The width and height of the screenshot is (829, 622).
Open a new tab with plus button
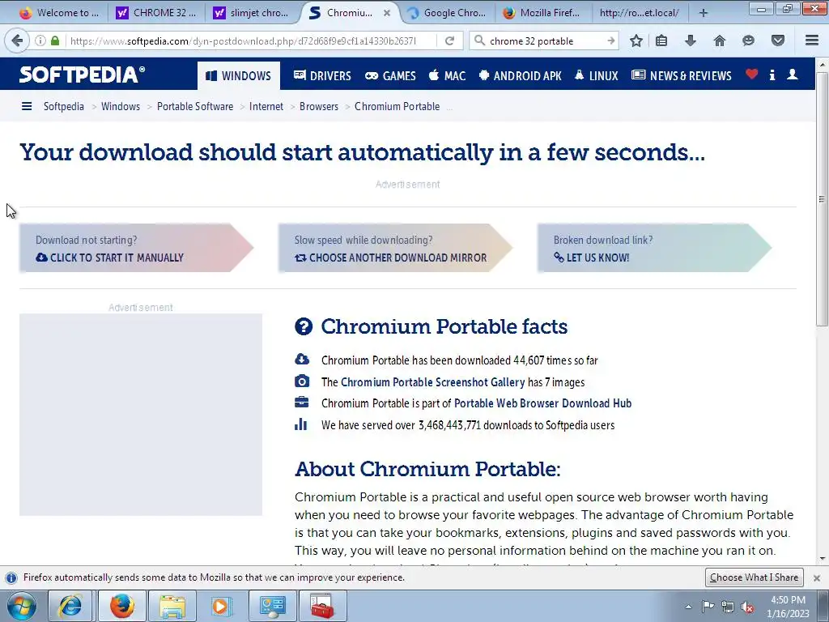704,13
